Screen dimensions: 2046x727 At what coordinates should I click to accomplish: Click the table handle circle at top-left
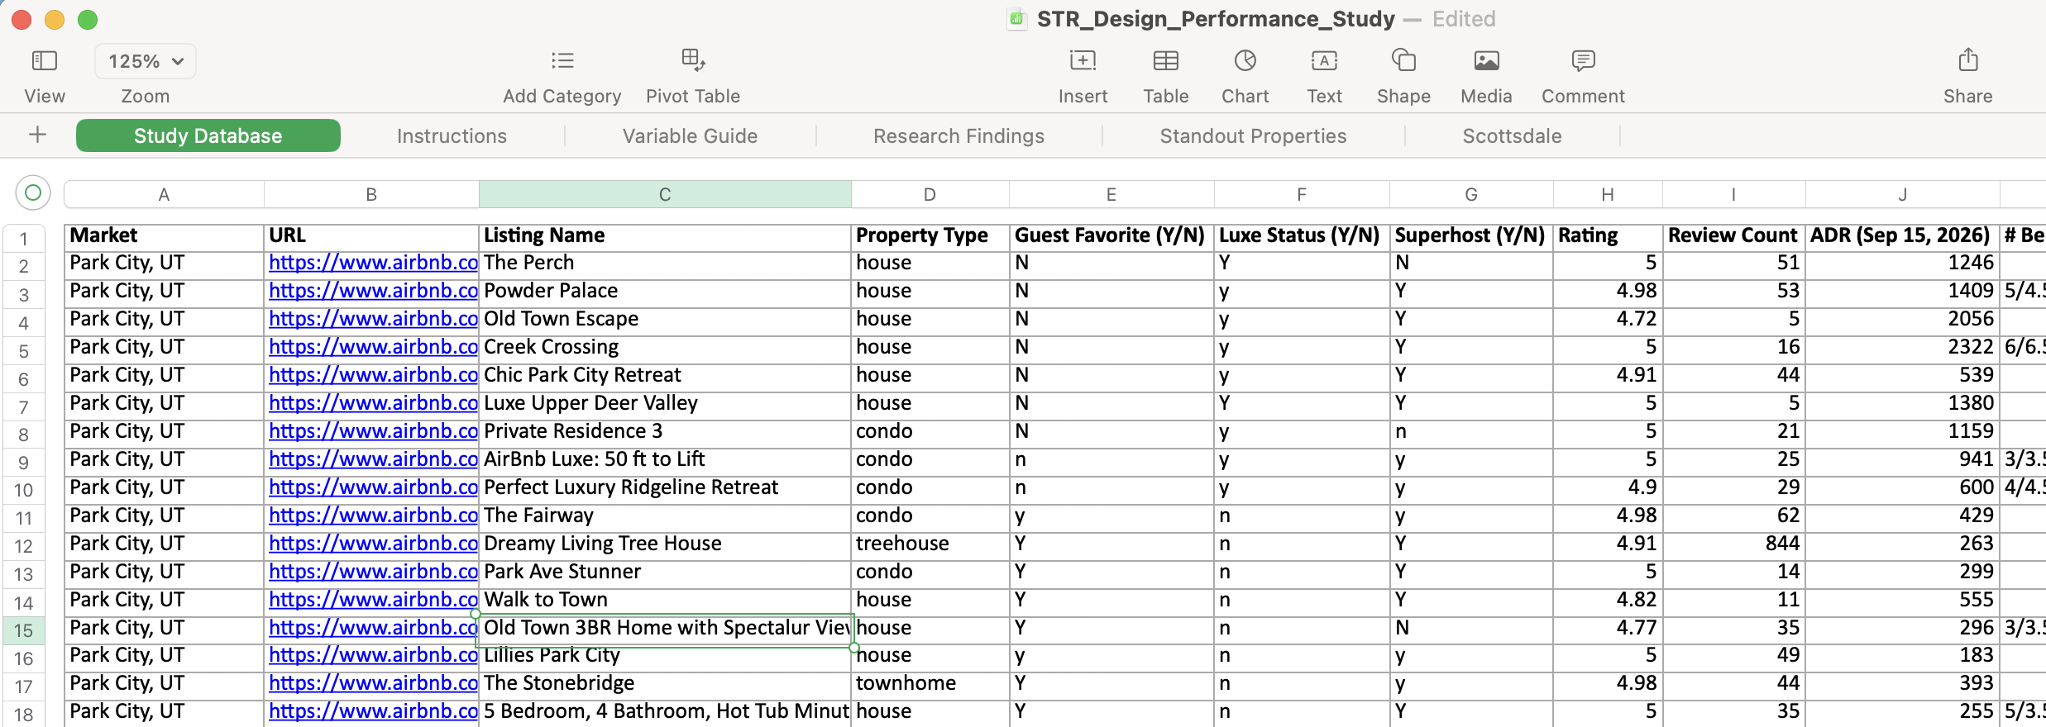pos(33,193)
